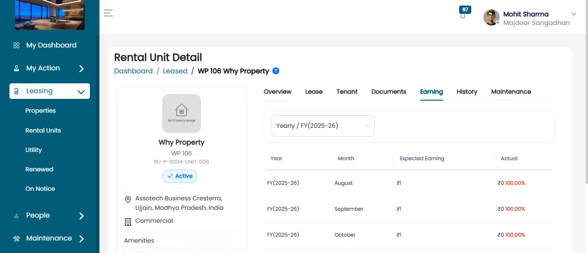The width and height of the screenshot is (588, 253).
Task: Click the Active status badge
Action: pyautogui.click(x=180, y=176)
